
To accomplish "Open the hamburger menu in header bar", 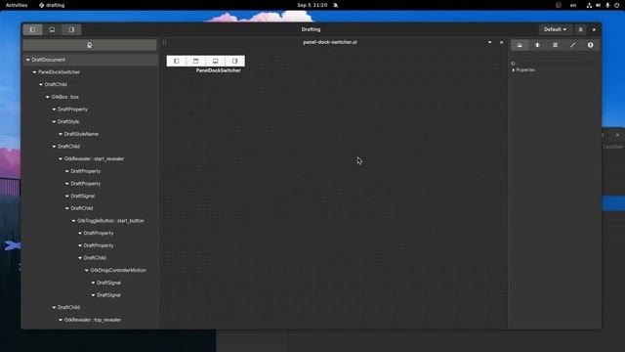I will click(x=580, y=29).
